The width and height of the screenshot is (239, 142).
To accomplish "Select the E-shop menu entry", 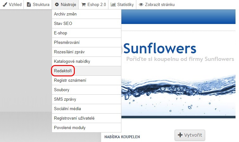I will click(87, 33).
